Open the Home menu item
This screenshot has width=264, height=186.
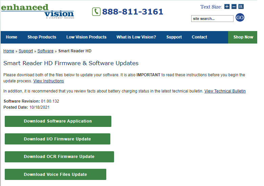[12, 37]
